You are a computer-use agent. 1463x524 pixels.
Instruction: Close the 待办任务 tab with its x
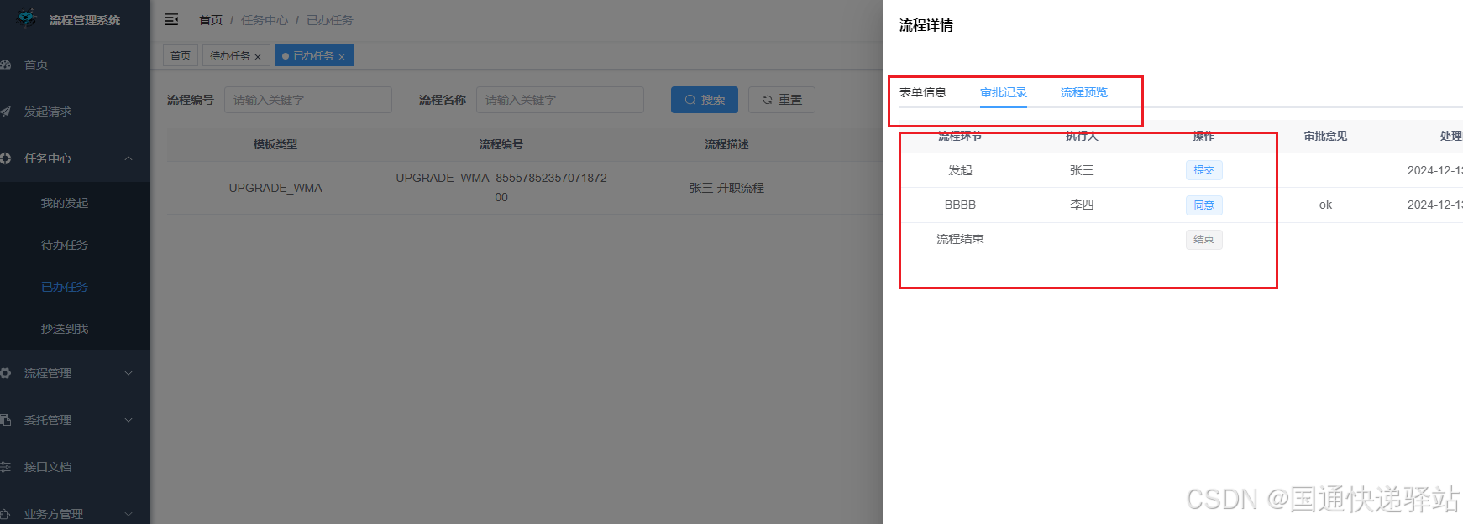coord(258,57)
